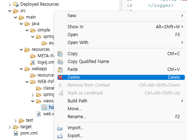Click the simple folder icon
This screenshot has width=187, height=140.
[x=33, y=30]
